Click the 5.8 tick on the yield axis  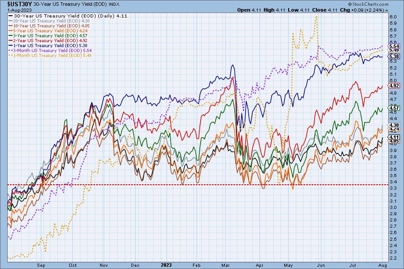pos(393,30)
